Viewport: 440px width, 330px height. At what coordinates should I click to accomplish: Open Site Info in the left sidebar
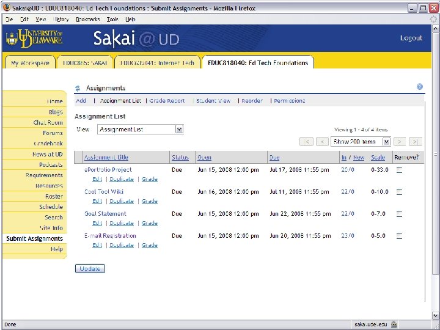click(51, 228)
